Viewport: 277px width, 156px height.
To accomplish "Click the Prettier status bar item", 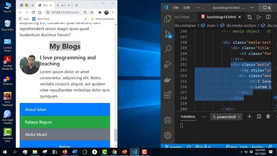I will [x=258, y=146].
